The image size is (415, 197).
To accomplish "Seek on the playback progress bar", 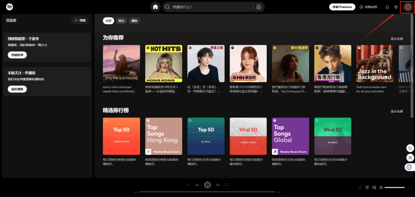I will pyautogui.click(x=207, y=192).
